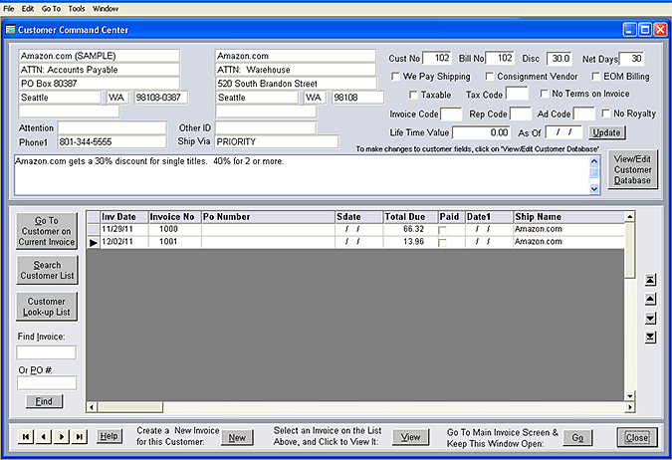Jump to bottom of invoice list
Viewport: 672px width, 460px height.
pyautogui.click(x=651, y=338)
